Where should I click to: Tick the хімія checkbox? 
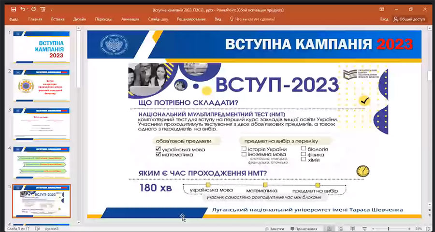[x=304, y=159]
